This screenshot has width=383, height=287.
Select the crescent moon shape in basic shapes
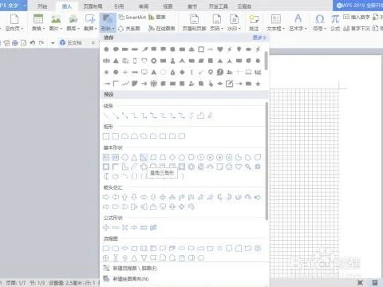point(106,176)
